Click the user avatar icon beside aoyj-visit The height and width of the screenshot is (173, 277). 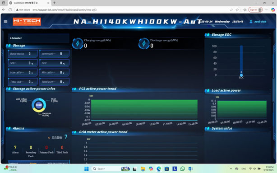(x=251, y=22)
